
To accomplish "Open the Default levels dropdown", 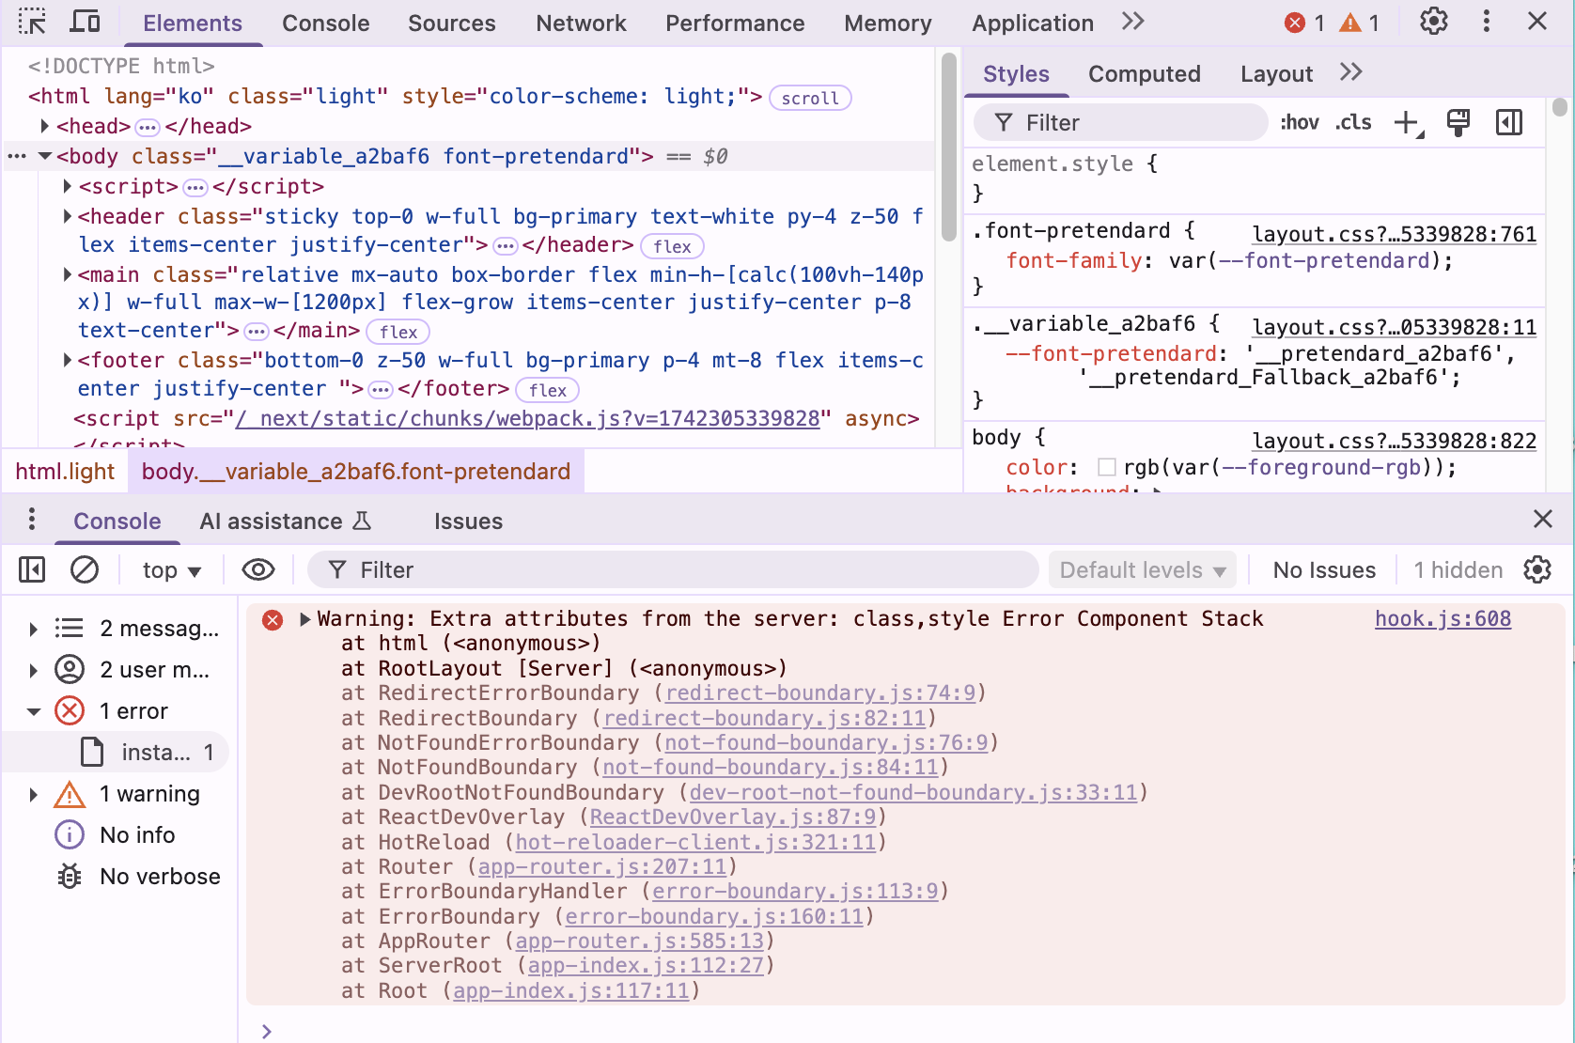I will tap(1143, 570).
